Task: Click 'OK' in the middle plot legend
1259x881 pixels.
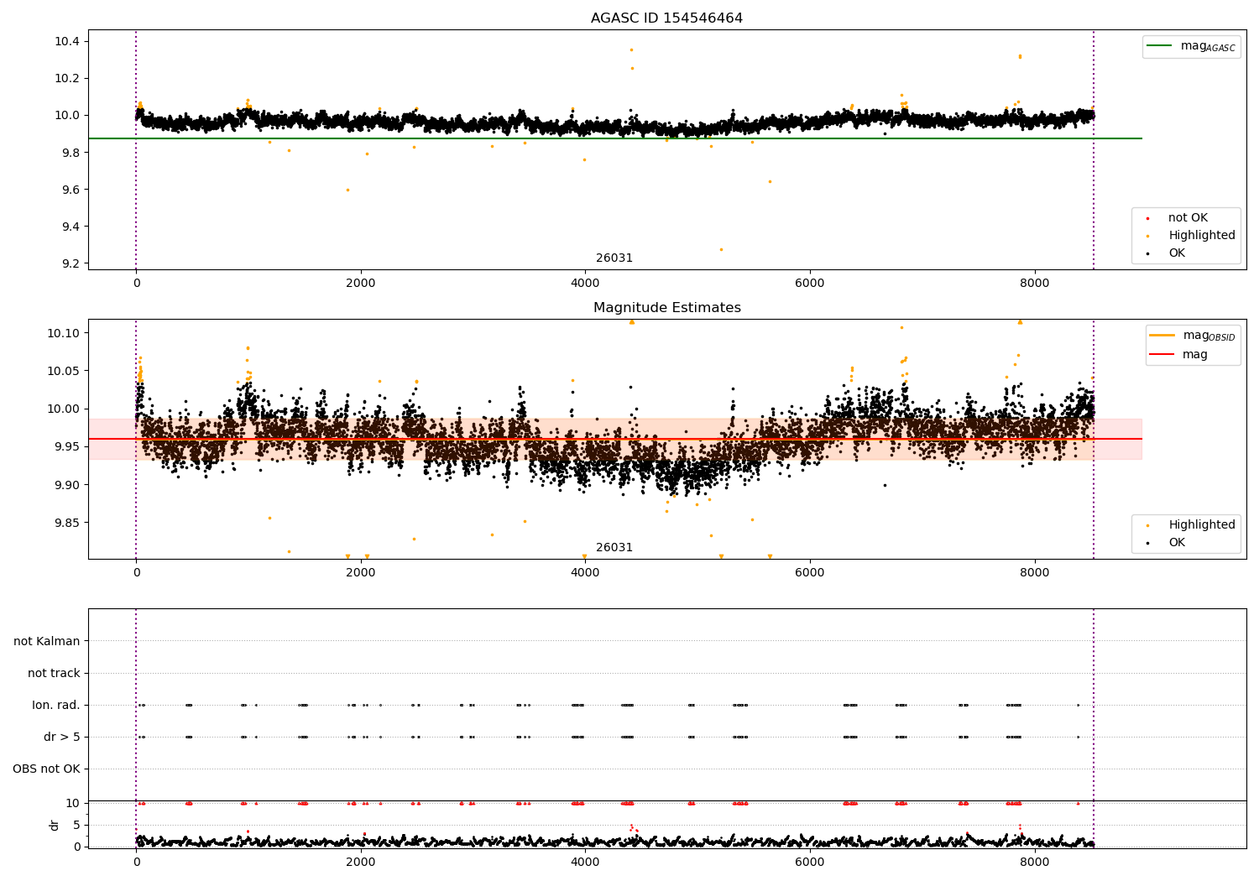Action: coord(1177,543)
